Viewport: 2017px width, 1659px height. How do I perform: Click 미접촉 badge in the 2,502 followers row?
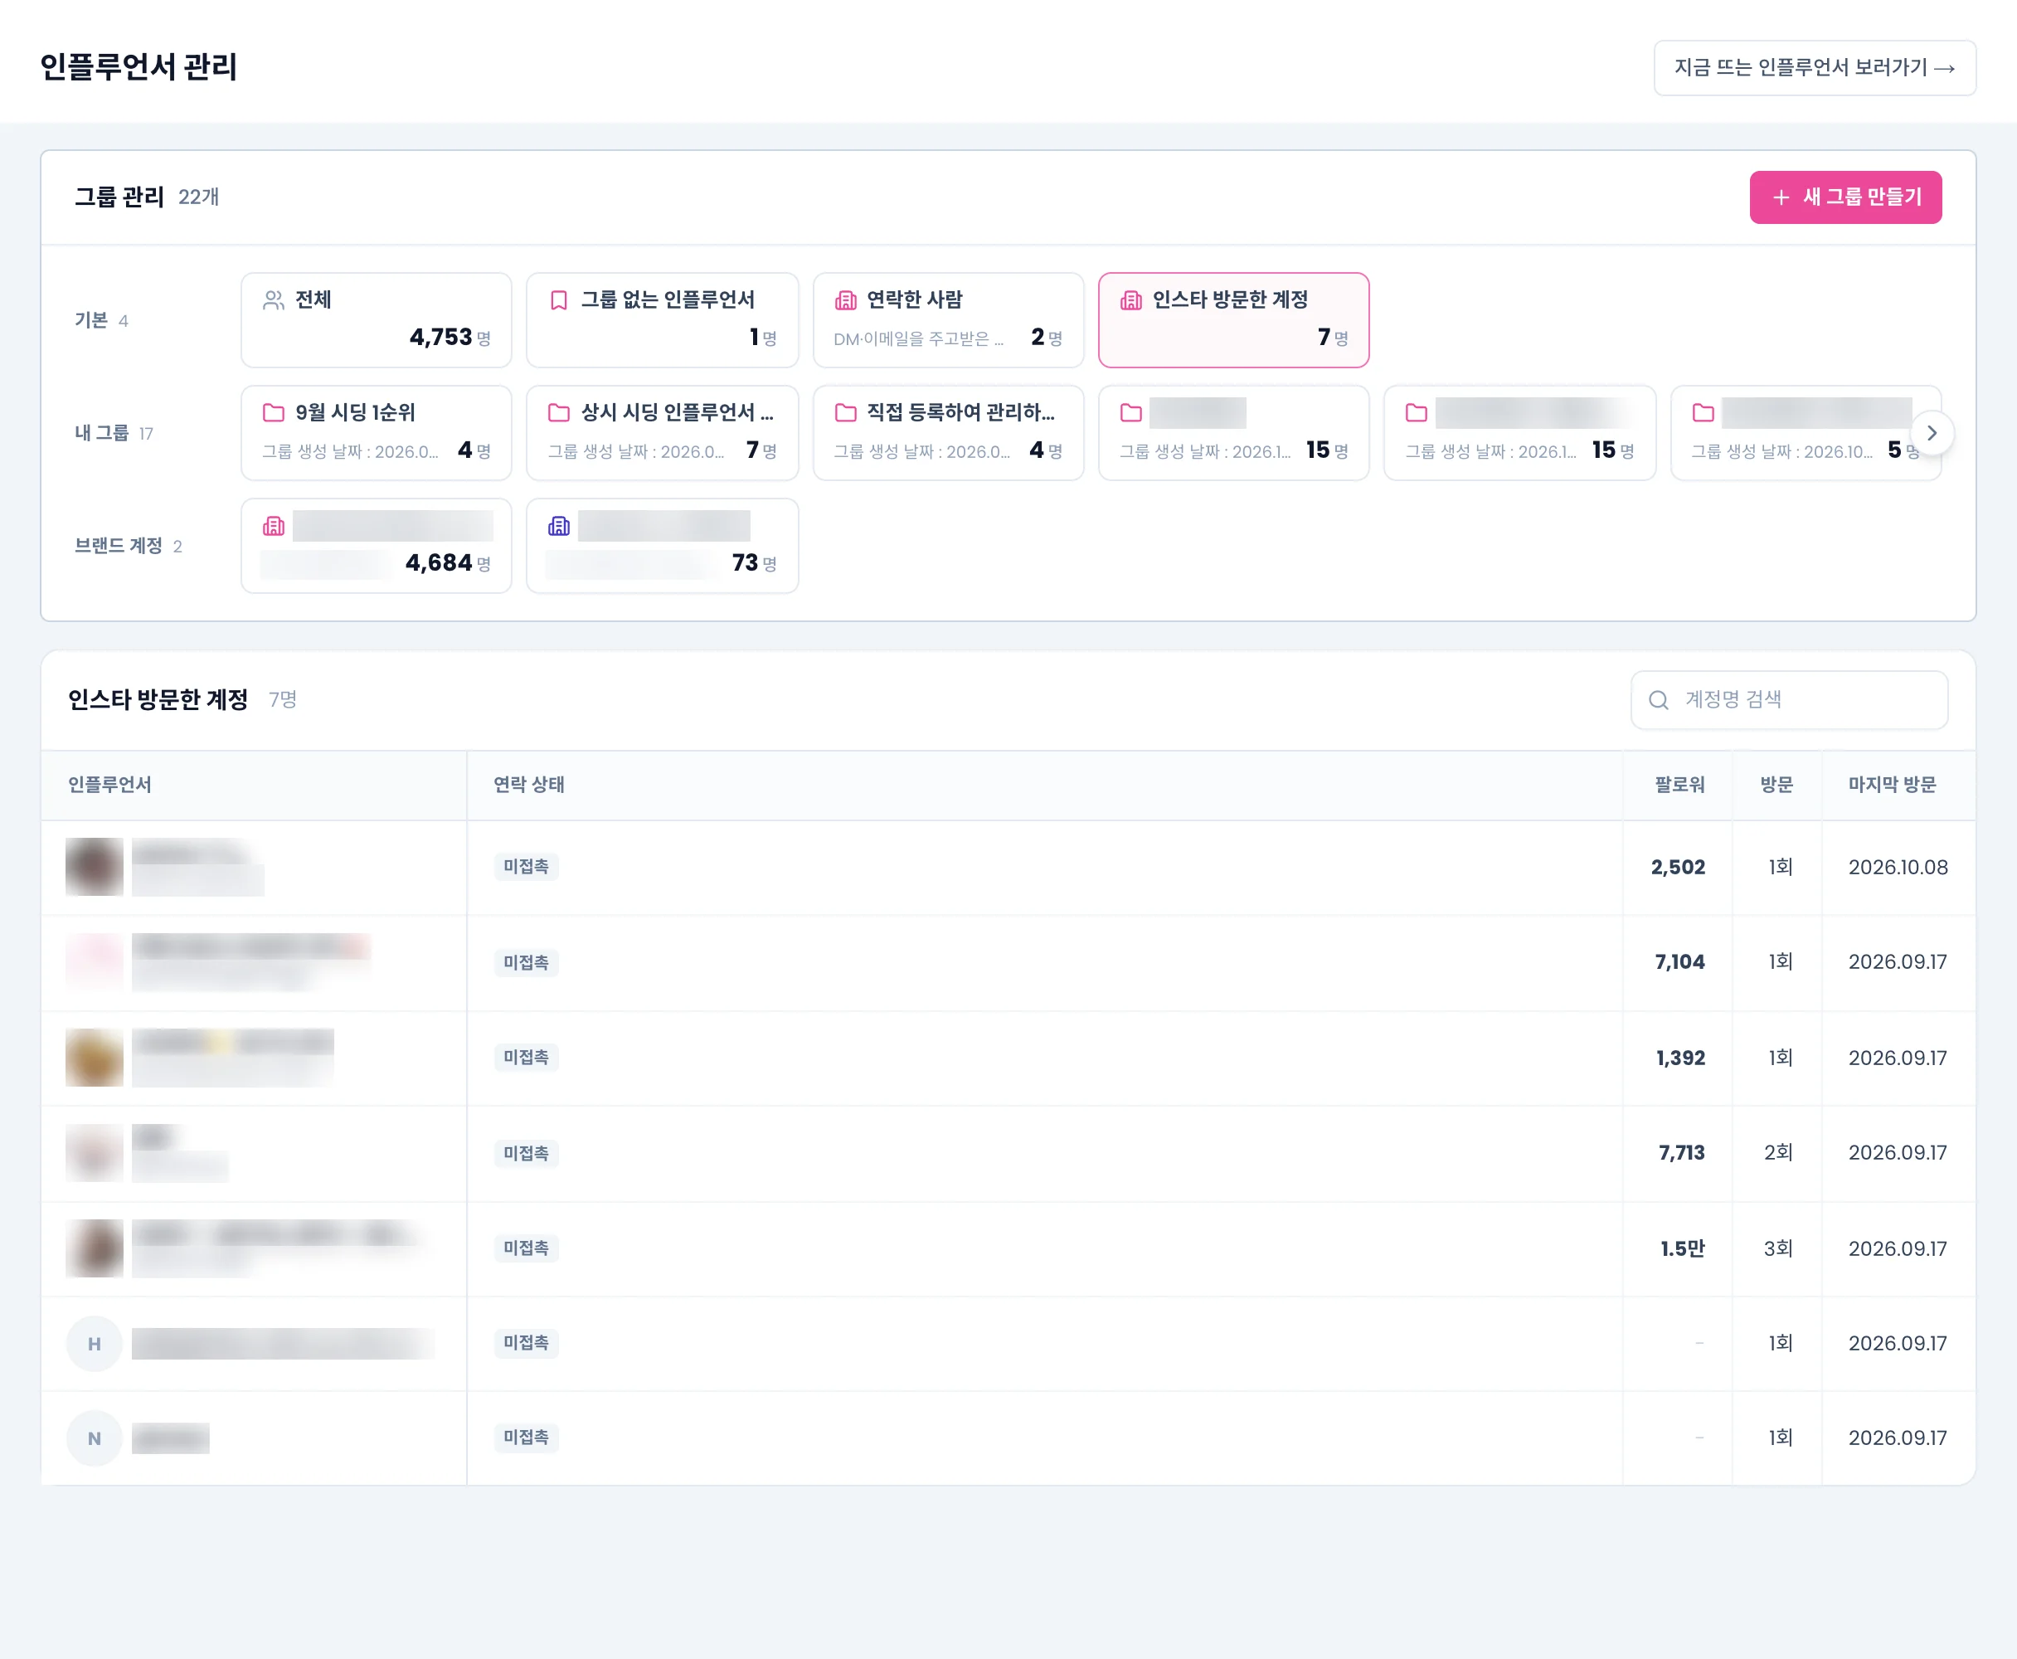pyautogui.click(x=527, y=867)
